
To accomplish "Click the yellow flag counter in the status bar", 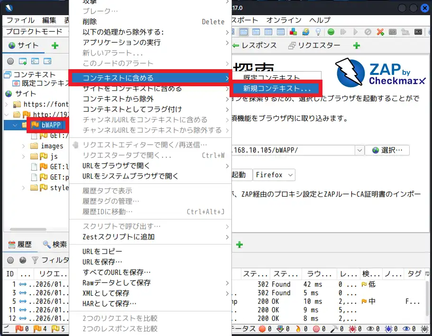I will pyautogui.click(x=55, y=330).
